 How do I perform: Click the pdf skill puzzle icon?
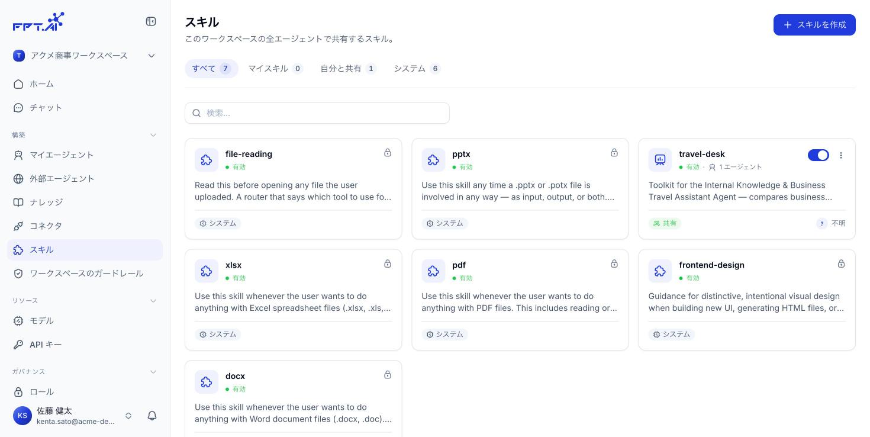coord(433,271)
